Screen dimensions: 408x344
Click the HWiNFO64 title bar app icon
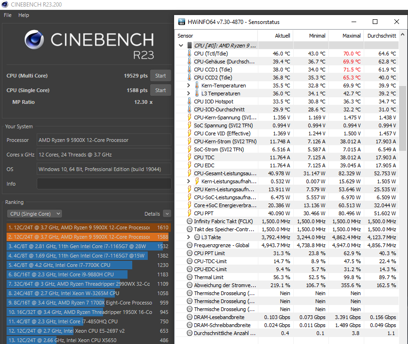point(182,22)
